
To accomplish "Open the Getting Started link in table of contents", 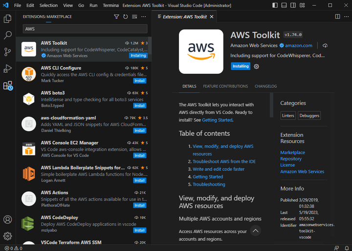I will [208, 177].
